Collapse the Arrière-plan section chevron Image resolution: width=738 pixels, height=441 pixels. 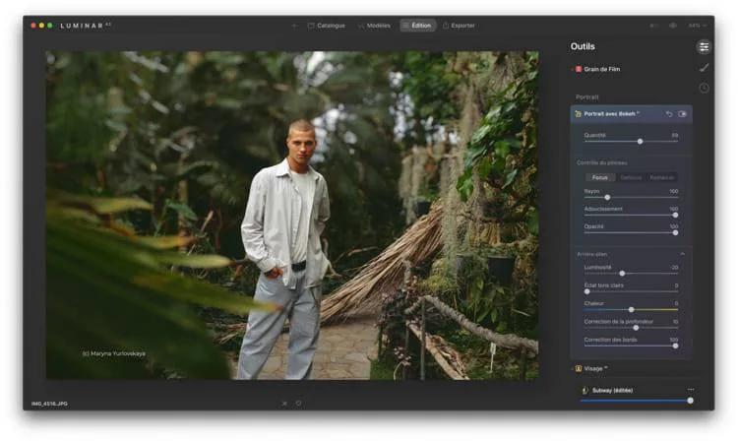coord(682,254)
